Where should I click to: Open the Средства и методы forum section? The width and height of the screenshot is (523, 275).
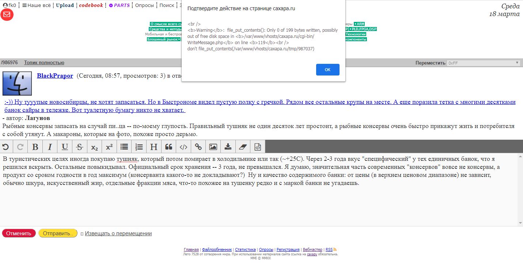(x=165, y=29)
